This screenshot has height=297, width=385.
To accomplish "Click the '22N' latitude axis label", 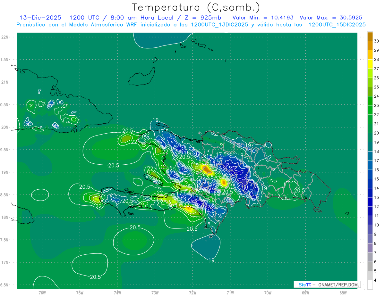I will coord(5,37).
